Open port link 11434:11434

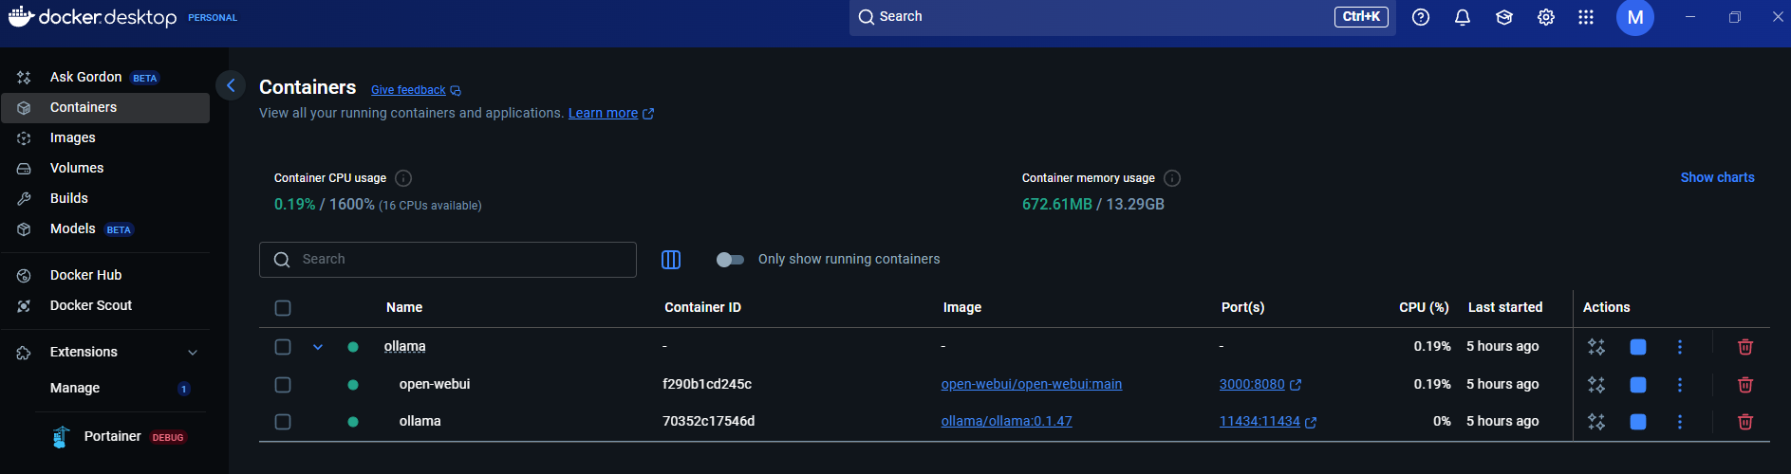[1259, 421]
